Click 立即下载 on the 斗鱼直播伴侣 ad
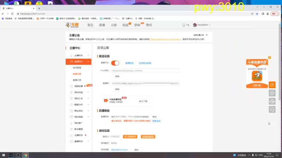The image size is (282, 158). tap(257, 85)
